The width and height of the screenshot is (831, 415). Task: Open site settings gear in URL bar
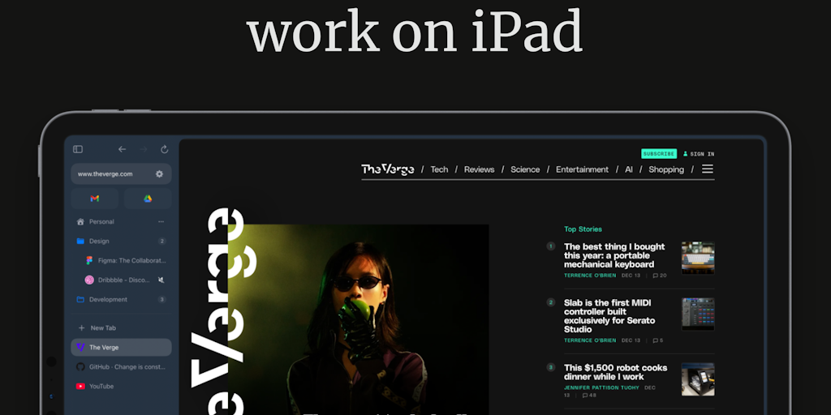point(159,173)
